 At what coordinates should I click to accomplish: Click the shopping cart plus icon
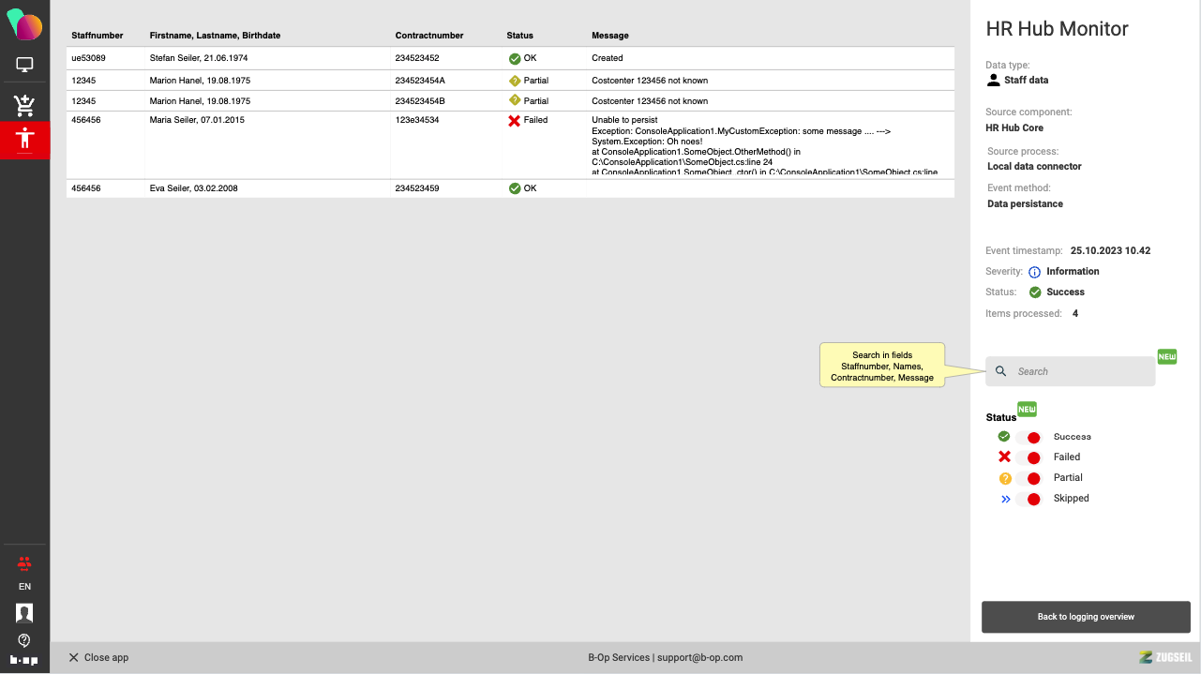pyautogui.click(x=24, y=105)
